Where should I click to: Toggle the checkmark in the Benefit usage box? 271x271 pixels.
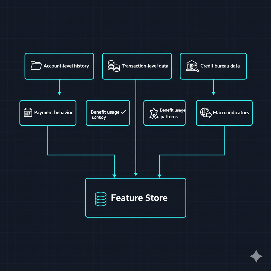(x=123, y=112)
